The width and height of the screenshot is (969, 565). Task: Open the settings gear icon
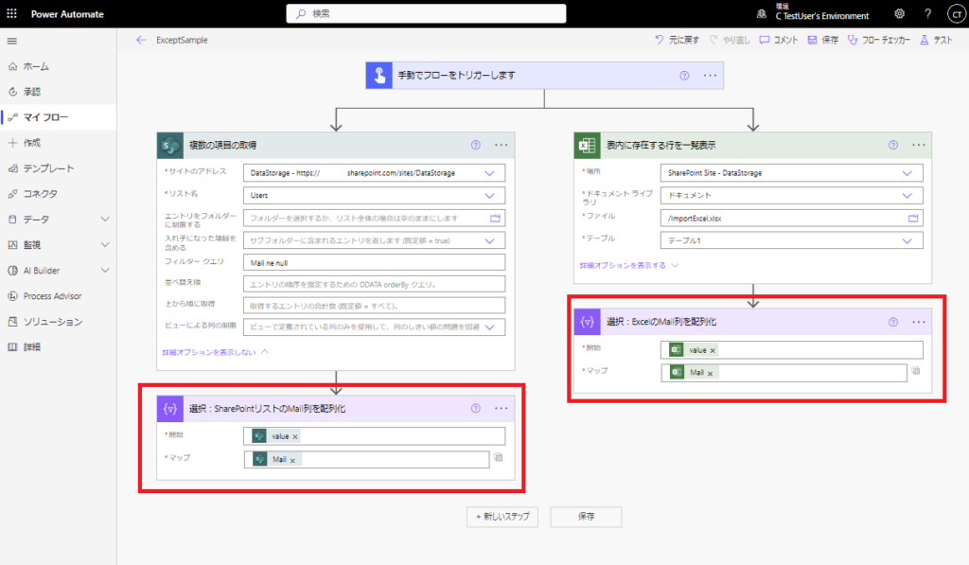(x=900, y=13)
